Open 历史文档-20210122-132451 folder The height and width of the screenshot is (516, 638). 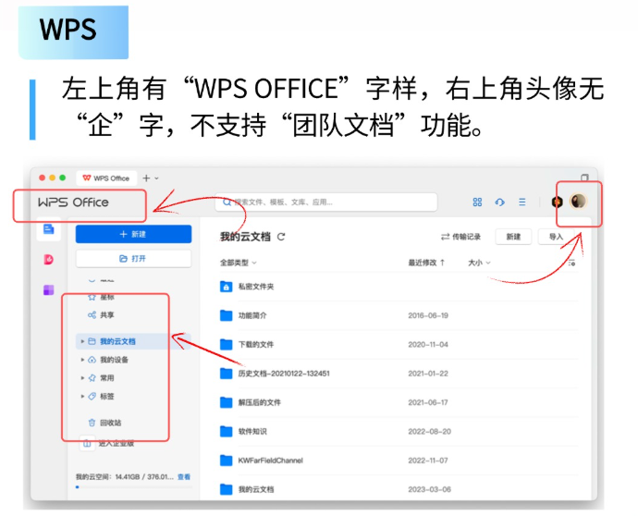[x=284, y=374]
